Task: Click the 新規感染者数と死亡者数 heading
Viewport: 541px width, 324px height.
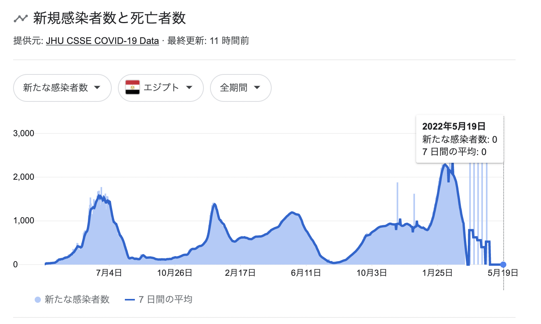Action: tap(109, 18)
